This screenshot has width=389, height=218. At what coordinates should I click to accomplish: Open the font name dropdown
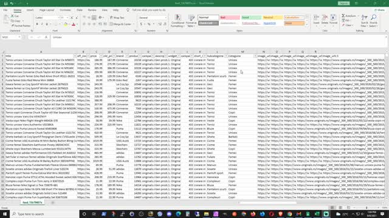tap(58, 18)
